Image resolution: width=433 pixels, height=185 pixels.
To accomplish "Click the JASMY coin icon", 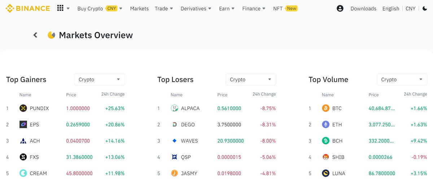I will [174, 173].
